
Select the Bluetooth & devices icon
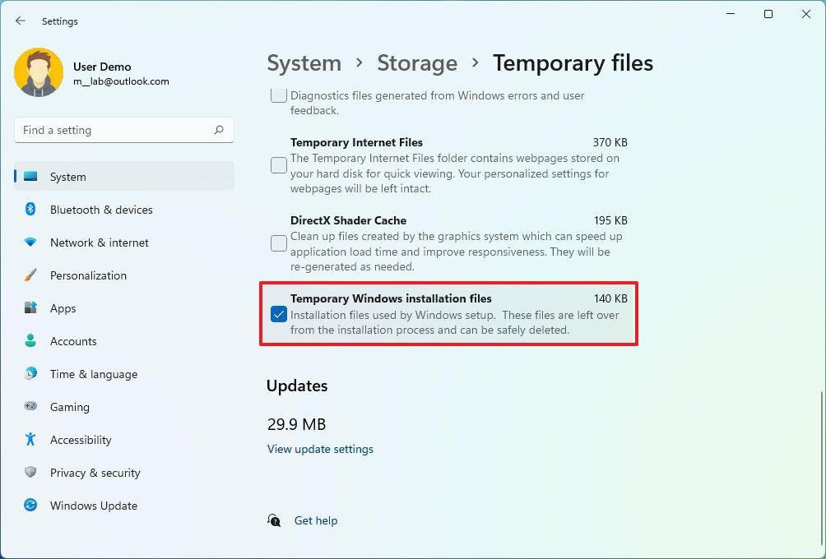(x=30, y=210)
